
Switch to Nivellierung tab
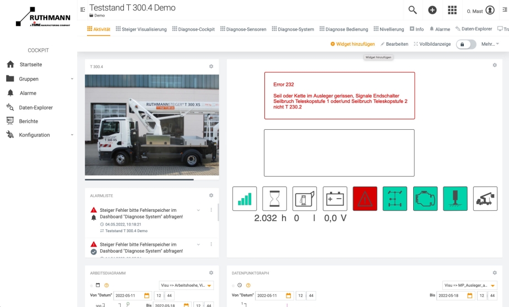[x=389, y=29]
